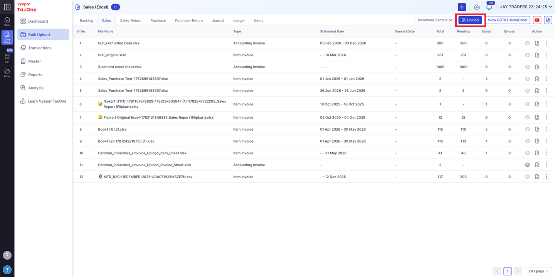The width and height of the screenshot is (555, 277).
Task: Download file for test_original.xlsx row
Action: tap(537, 55)
